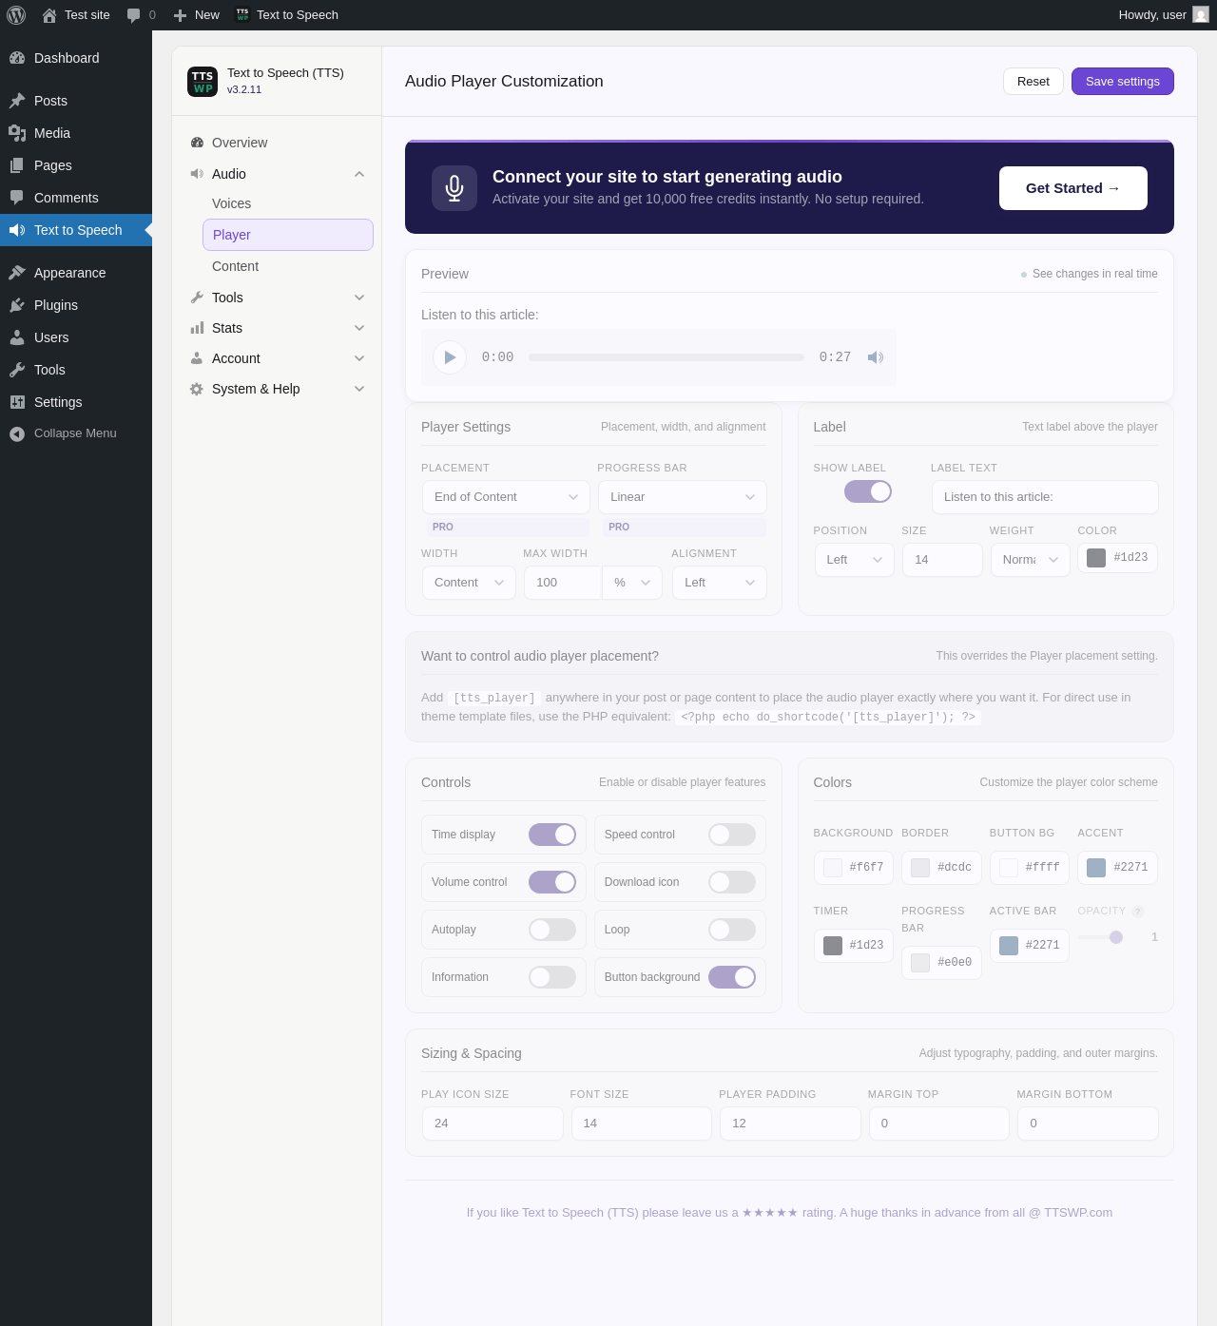The image size is (1217, 1326).
Task: Open the Placement dropdown
Action: [x=506, y=497]
